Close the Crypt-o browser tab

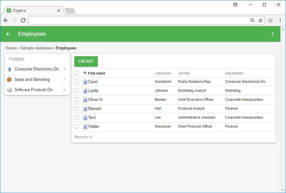coord(59,10)
